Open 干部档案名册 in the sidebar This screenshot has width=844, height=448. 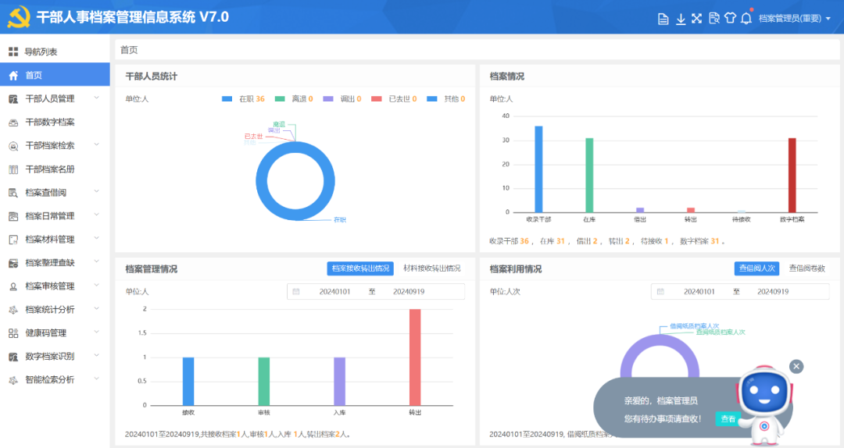tap(50, 169)
